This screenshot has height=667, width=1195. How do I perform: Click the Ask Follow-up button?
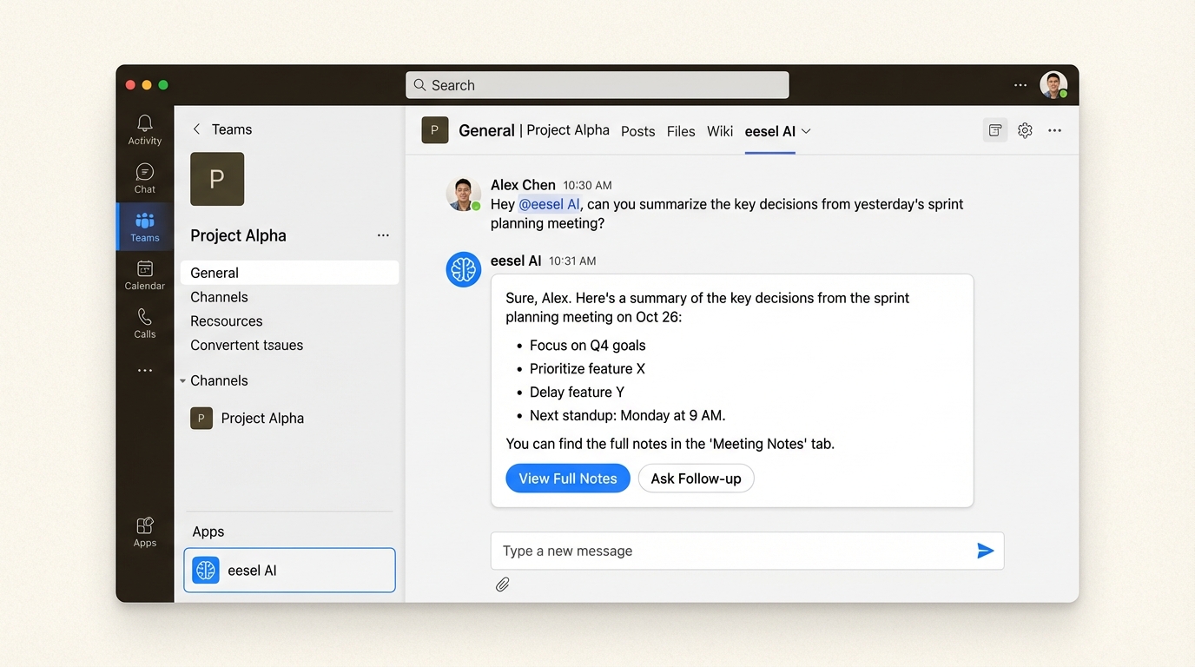(696, 478)
